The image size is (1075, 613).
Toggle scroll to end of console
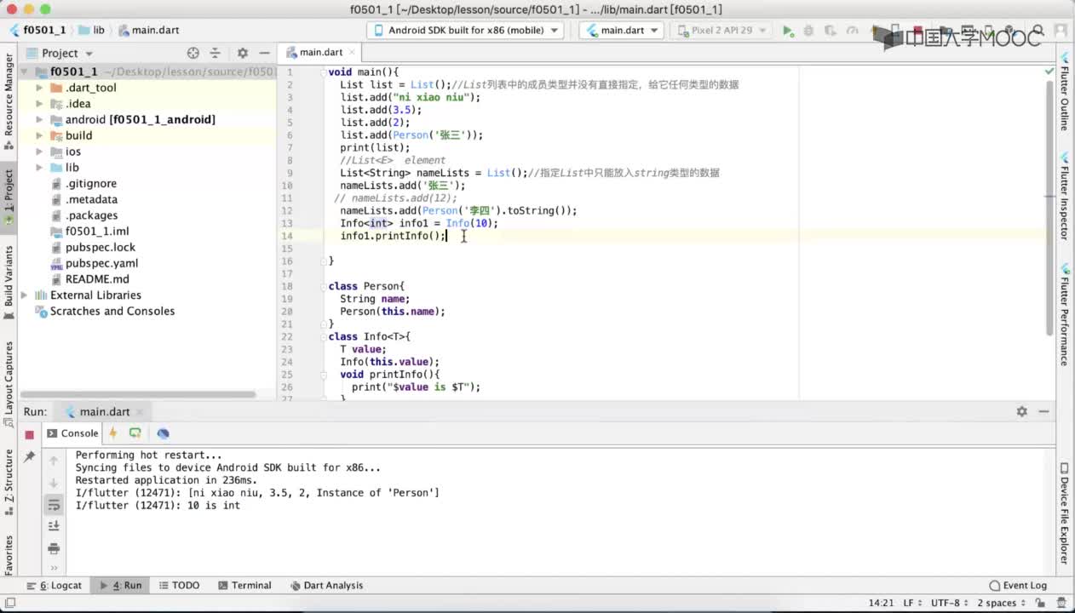(54, 526)
